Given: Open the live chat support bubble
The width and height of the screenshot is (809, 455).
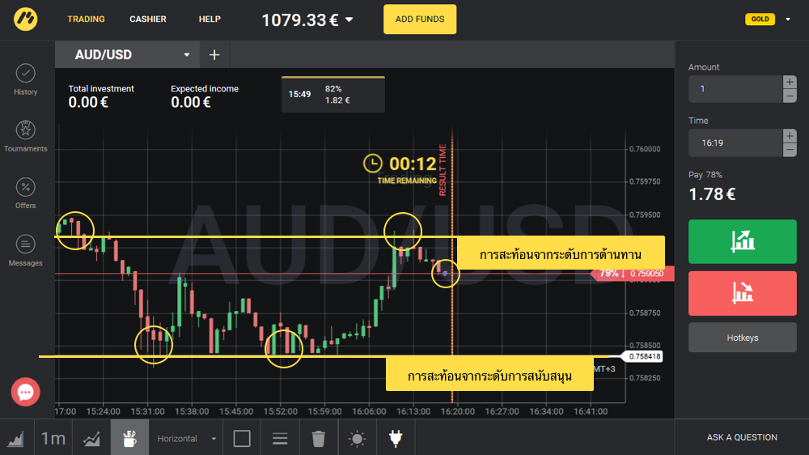Looking at the screenshot, I should (25, 393).
